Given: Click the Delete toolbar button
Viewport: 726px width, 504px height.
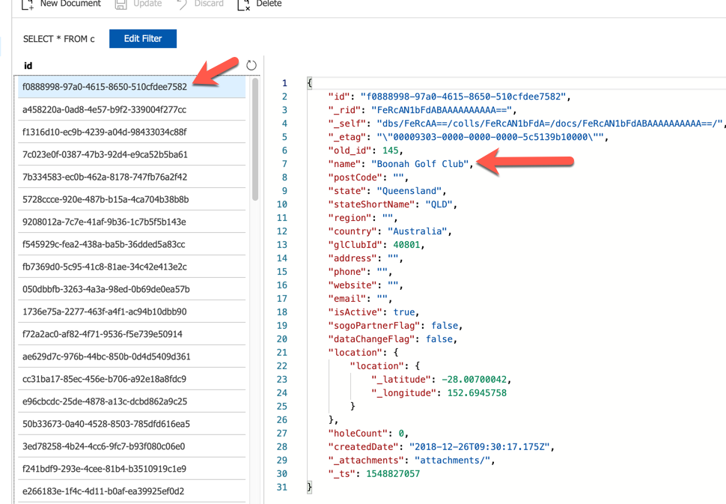Looking at the screenshot, I should pos(259,4).
